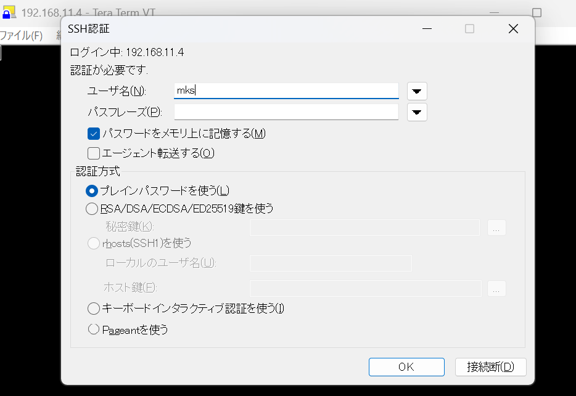Image resolution: width=576 pixels, height=396 pixels.
Task: Select Pageantを使う radio button
Action: [x=94, y=329]
